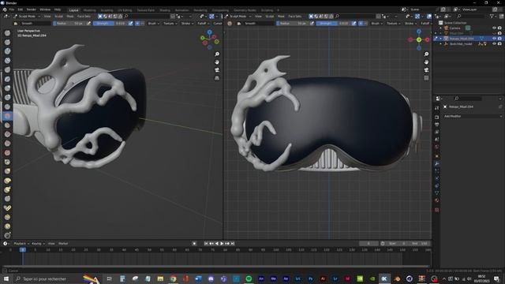The height and width of the screenshot is (284, 505).
Task: Open Face Sets menu in left viewport
Action: point(84,16)
